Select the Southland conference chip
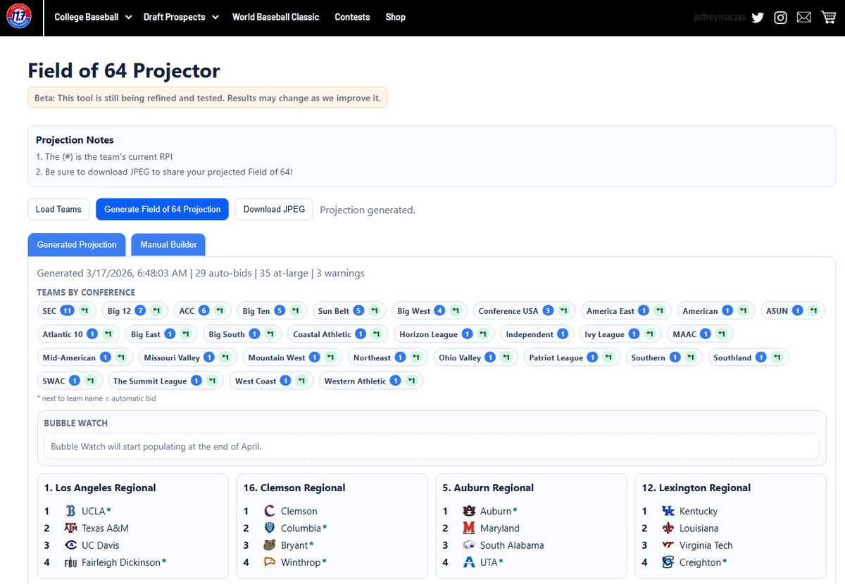The height and width of the screenshot is (584, 845). click(748, 357)
